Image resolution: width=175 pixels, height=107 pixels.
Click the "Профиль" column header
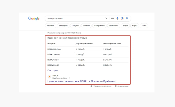52,44
